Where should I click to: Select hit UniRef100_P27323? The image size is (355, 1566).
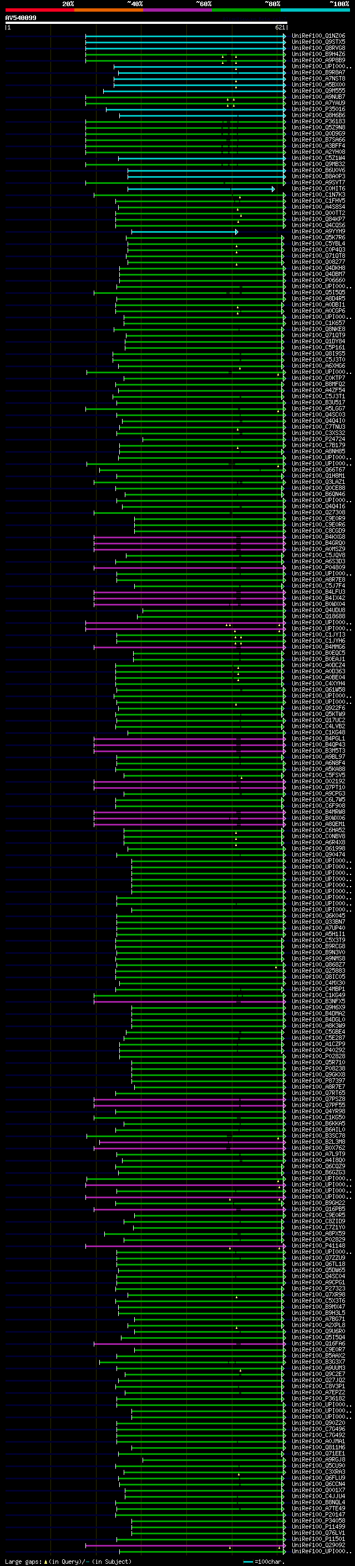(318, 1288)
